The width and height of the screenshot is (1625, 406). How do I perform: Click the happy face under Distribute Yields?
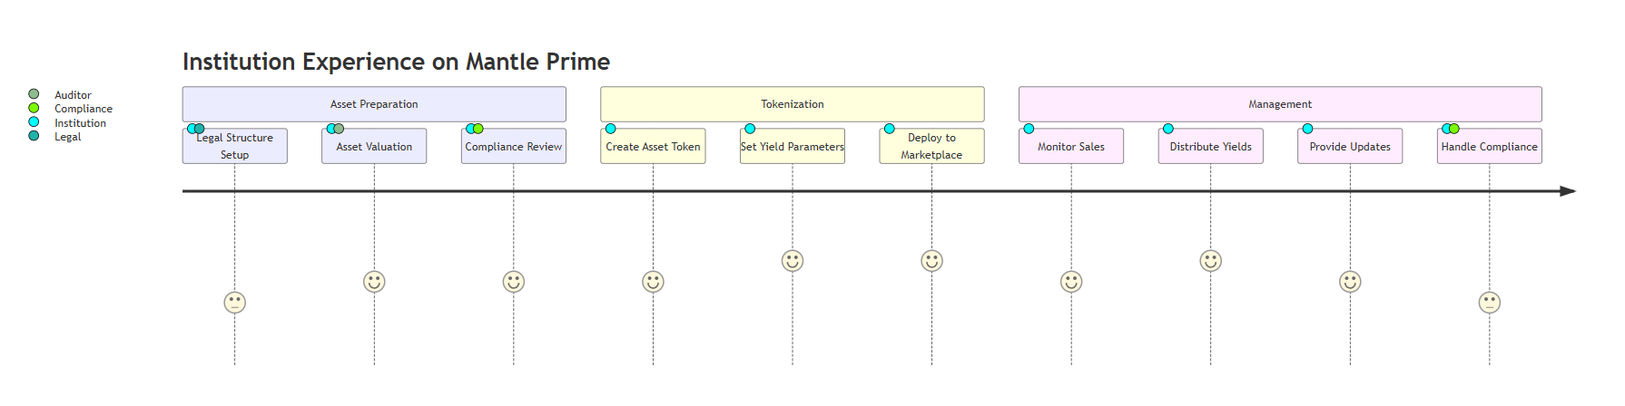point(1210,261)
